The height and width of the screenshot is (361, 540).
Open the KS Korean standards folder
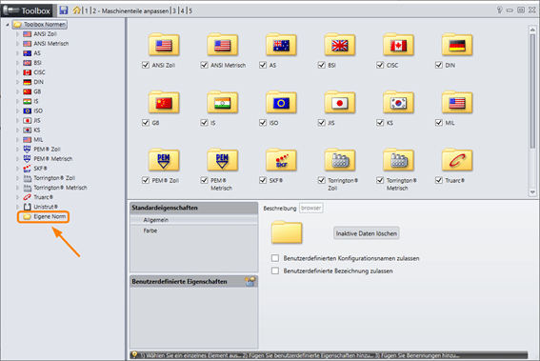click(398, 102)
